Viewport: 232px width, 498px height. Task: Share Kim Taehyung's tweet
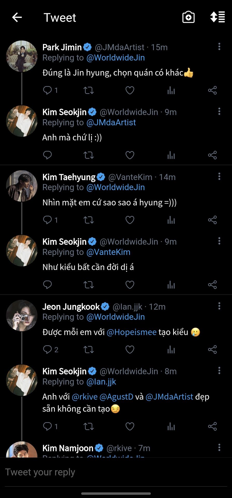point(212,220)
